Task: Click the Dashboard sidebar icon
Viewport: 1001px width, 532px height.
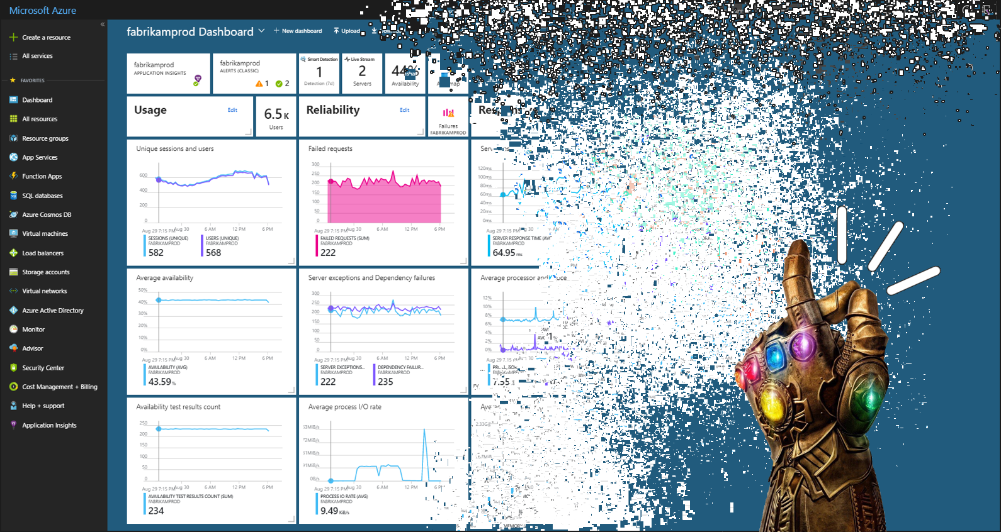Action: [x=13, y=100]
